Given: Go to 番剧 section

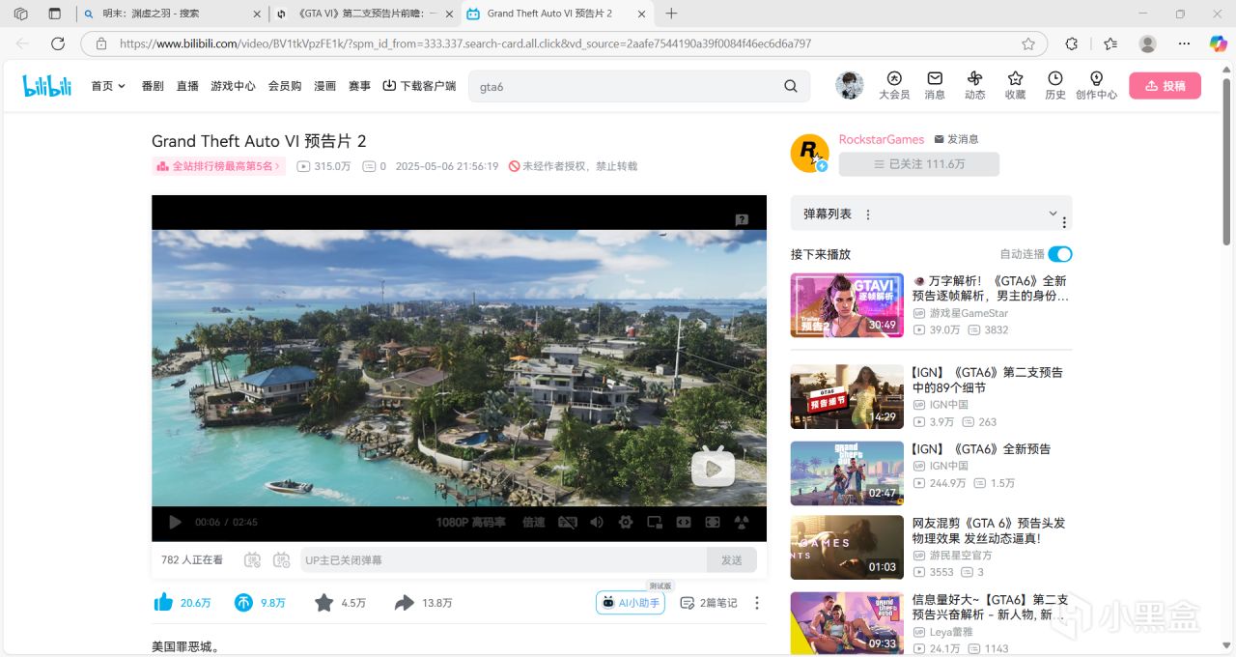Looking at the screenshot, I should (x=153, y=86).
